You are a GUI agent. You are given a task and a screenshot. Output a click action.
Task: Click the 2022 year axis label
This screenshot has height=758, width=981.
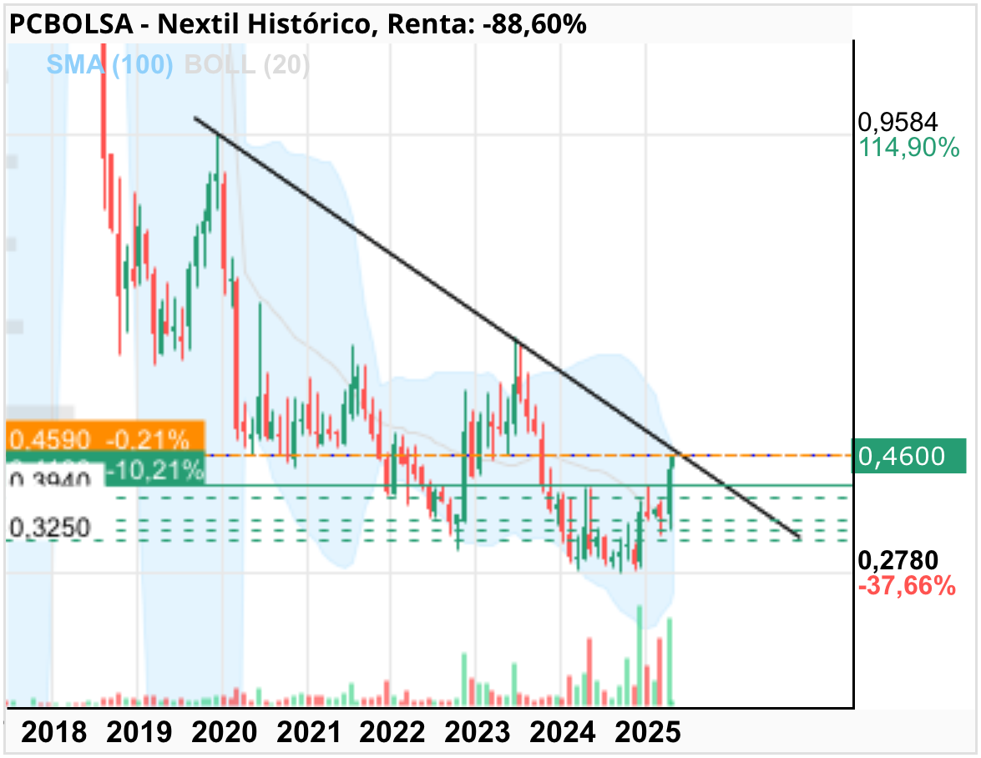point(392,732)
